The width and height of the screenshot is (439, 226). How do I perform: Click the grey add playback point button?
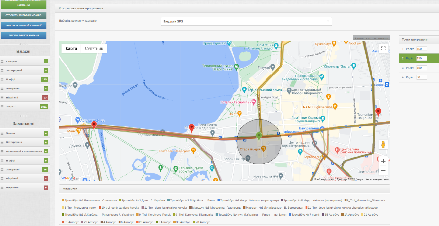pos(371,38)
